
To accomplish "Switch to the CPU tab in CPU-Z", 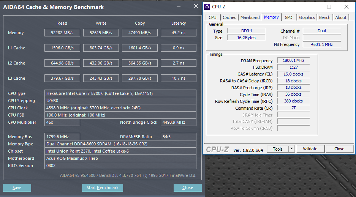I will point(212,17).
